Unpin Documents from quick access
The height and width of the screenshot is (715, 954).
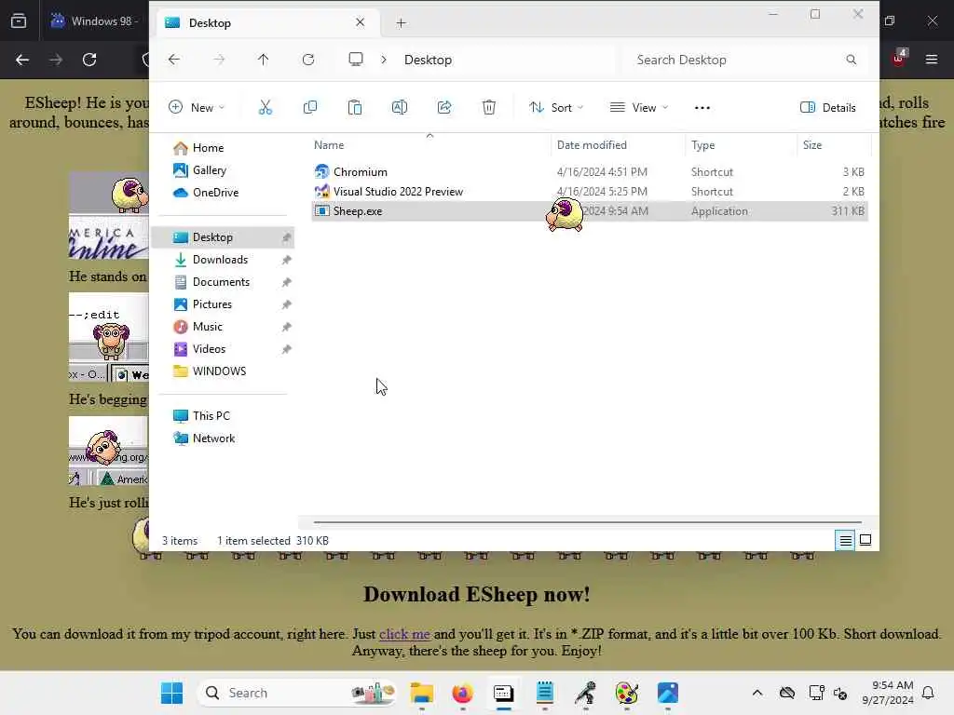pos(286,283)
